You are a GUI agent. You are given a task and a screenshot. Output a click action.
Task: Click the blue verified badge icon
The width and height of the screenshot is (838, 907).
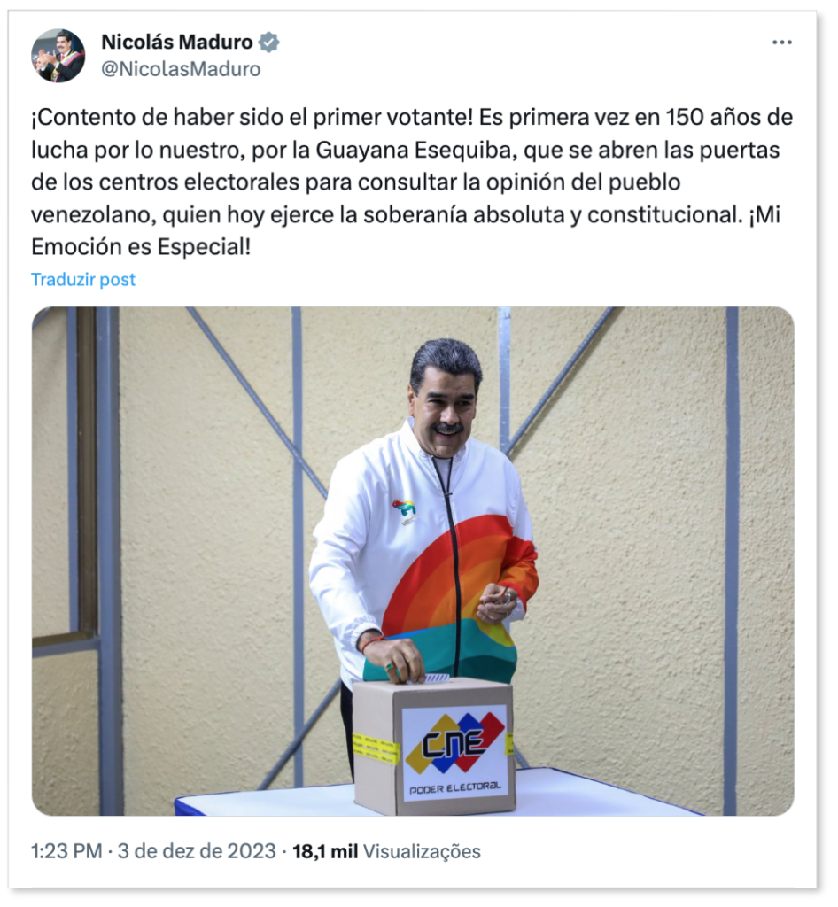(x=268, y=43)
